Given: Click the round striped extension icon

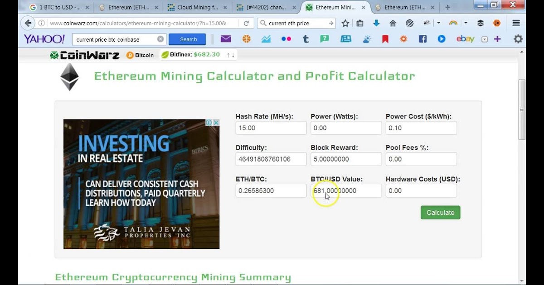Looking at the screenshot, I should click(x=410, y=23).
